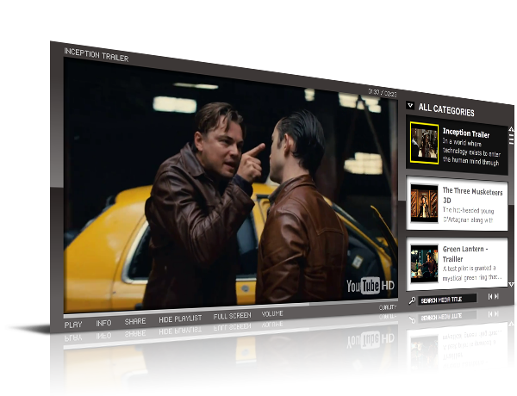Select the Inception Trailer thumbnail

tap(424, 143)
